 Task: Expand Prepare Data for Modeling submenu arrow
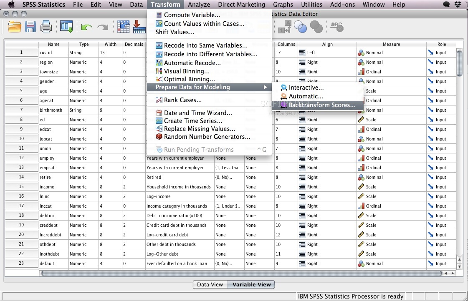coord(265,87)
